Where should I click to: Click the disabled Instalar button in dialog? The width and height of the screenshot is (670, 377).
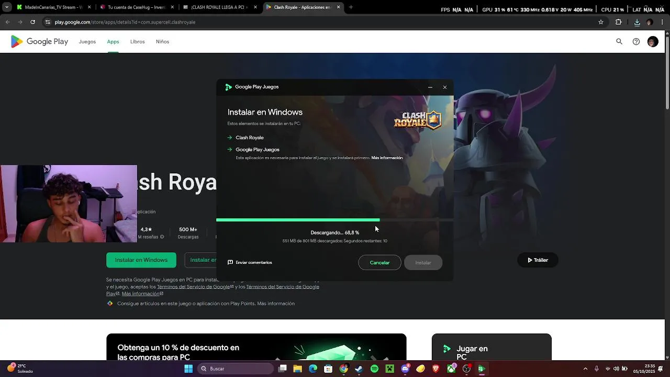pos(423,262)
